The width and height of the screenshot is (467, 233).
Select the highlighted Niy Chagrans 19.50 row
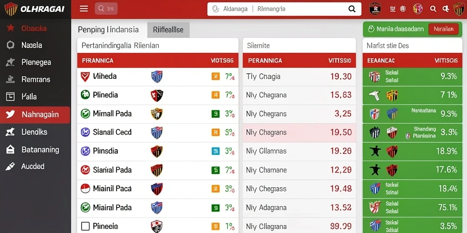tap(299, 132)
